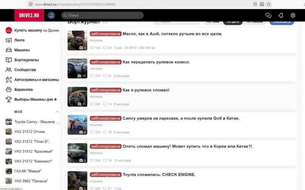The width and height of the screenshot is (305, 190).
Task: Click the Автосервисы tools icon
Action: click(x=8, y=80)
